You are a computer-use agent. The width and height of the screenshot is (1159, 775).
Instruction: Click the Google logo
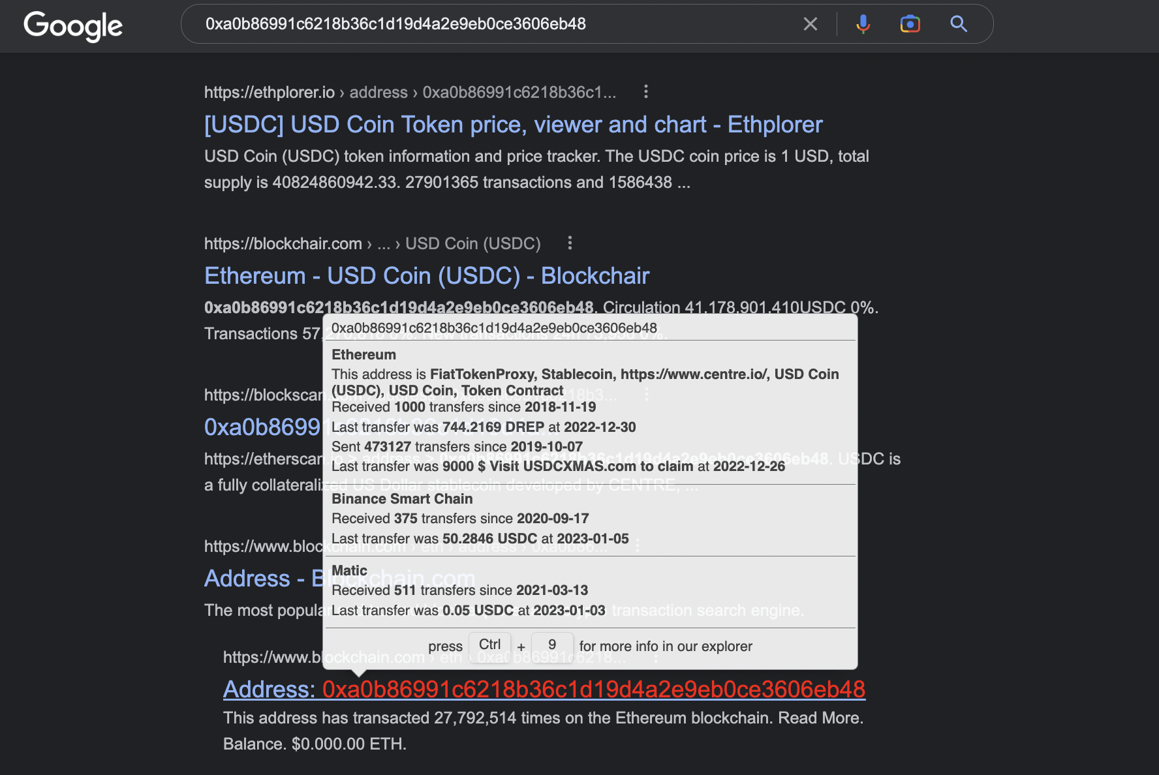(72, 25)
